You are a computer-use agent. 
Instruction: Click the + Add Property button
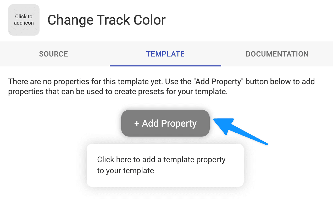(165, 123)
